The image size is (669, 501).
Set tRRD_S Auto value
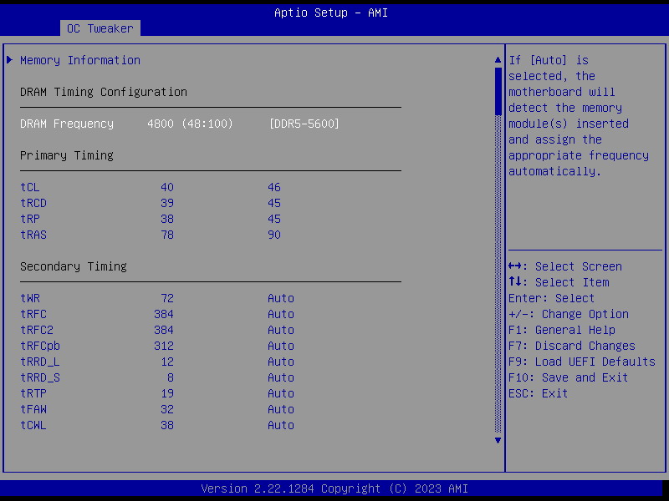[x=281, y=377]
